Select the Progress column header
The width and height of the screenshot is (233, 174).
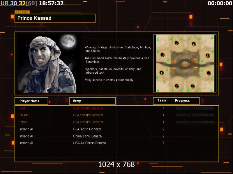coord(182,101)
